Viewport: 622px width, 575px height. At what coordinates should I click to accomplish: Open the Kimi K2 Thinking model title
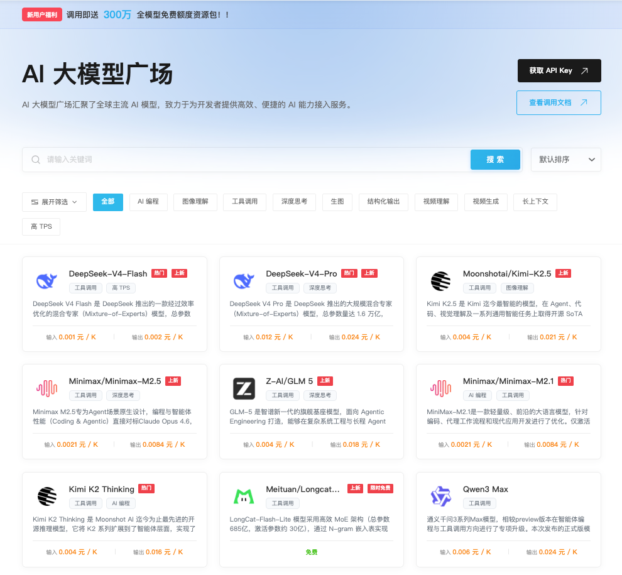pos(102,489)
